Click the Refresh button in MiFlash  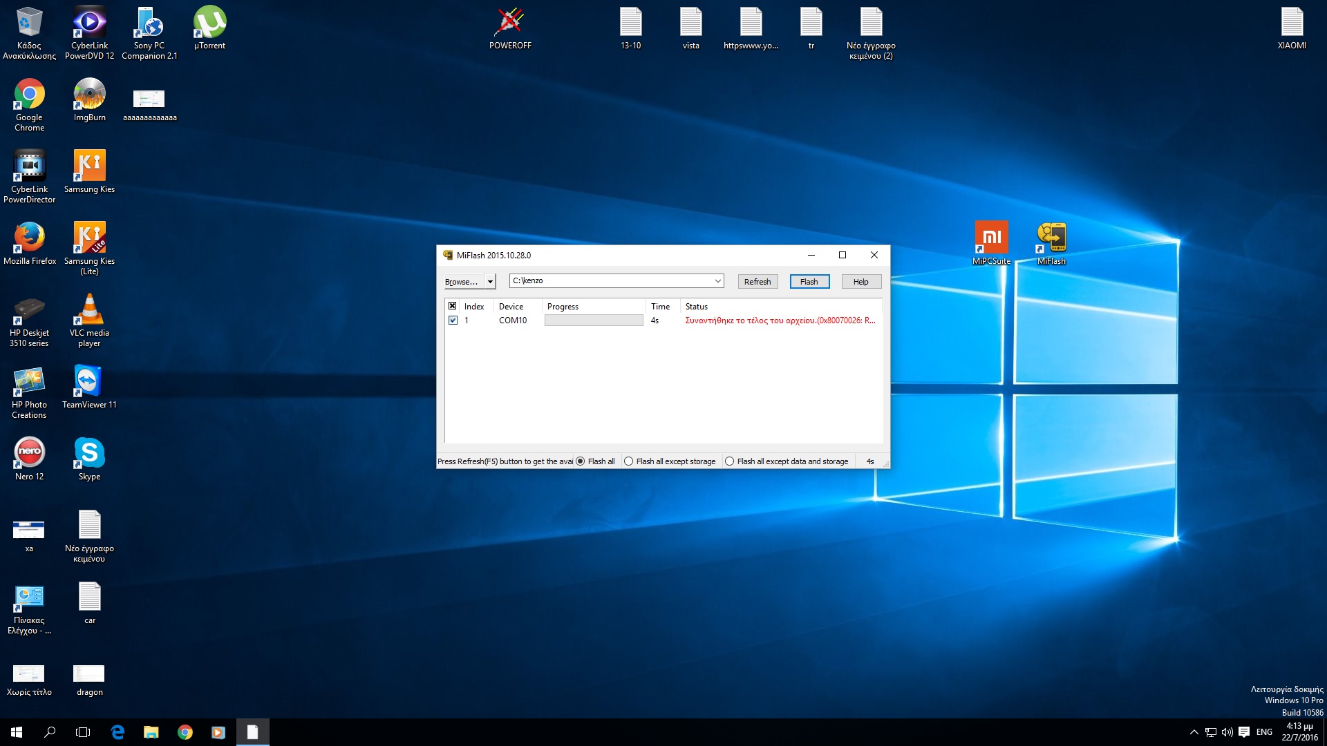coord(757,282)
